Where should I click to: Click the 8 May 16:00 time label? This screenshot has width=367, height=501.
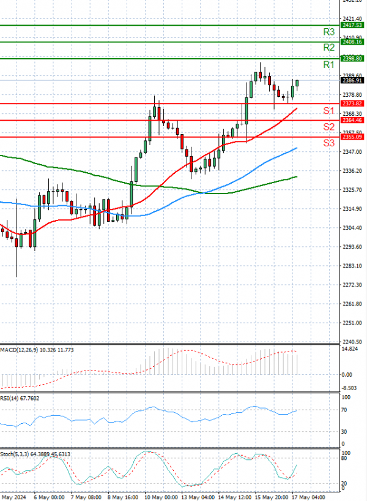point(123,497)
